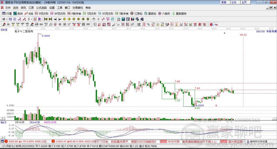
Task: Expand the 日 period dropdown
Action: point(6,19)
